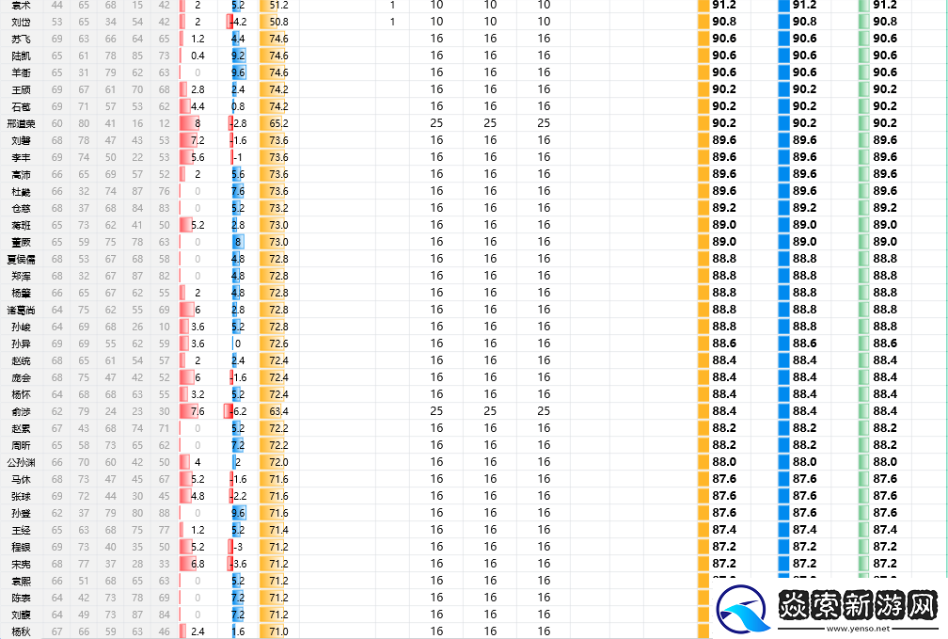Click the orange bar cell showing 63.4
948x639 pixels.
point(276,411)
